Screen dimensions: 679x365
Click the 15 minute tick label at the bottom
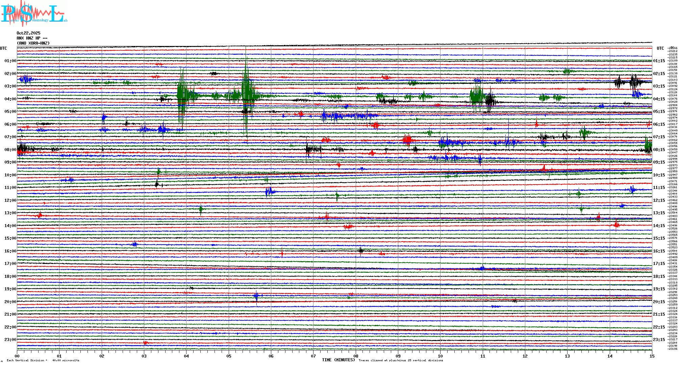click(652, 356)
